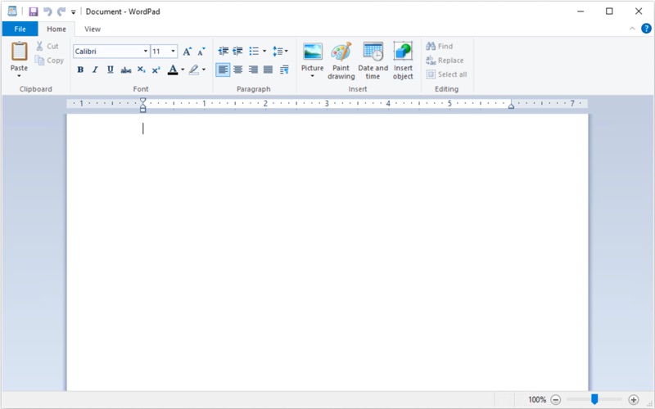Click the WordPad application icon in title bar
This screenshot has width=655, height=409.
[12, 11]
